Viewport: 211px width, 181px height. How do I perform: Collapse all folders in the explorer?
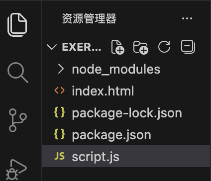(x=188, y=47)
